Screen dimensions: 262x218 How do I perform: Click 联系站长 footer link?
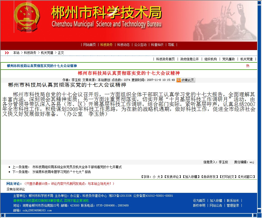click(233, 201)
